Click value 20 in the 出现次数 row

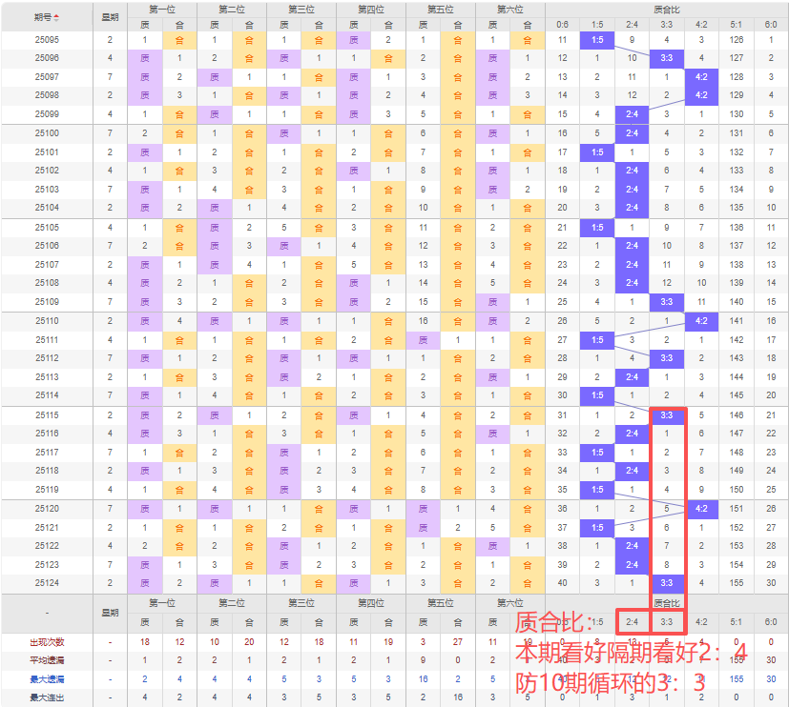(249, 642)
